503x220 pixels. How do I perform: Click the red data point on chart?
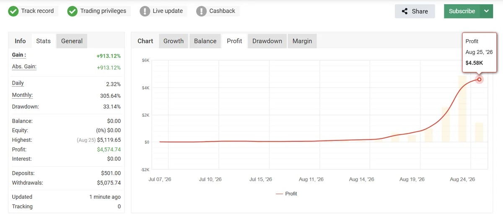pyautogui.click(x=480, y=79)
